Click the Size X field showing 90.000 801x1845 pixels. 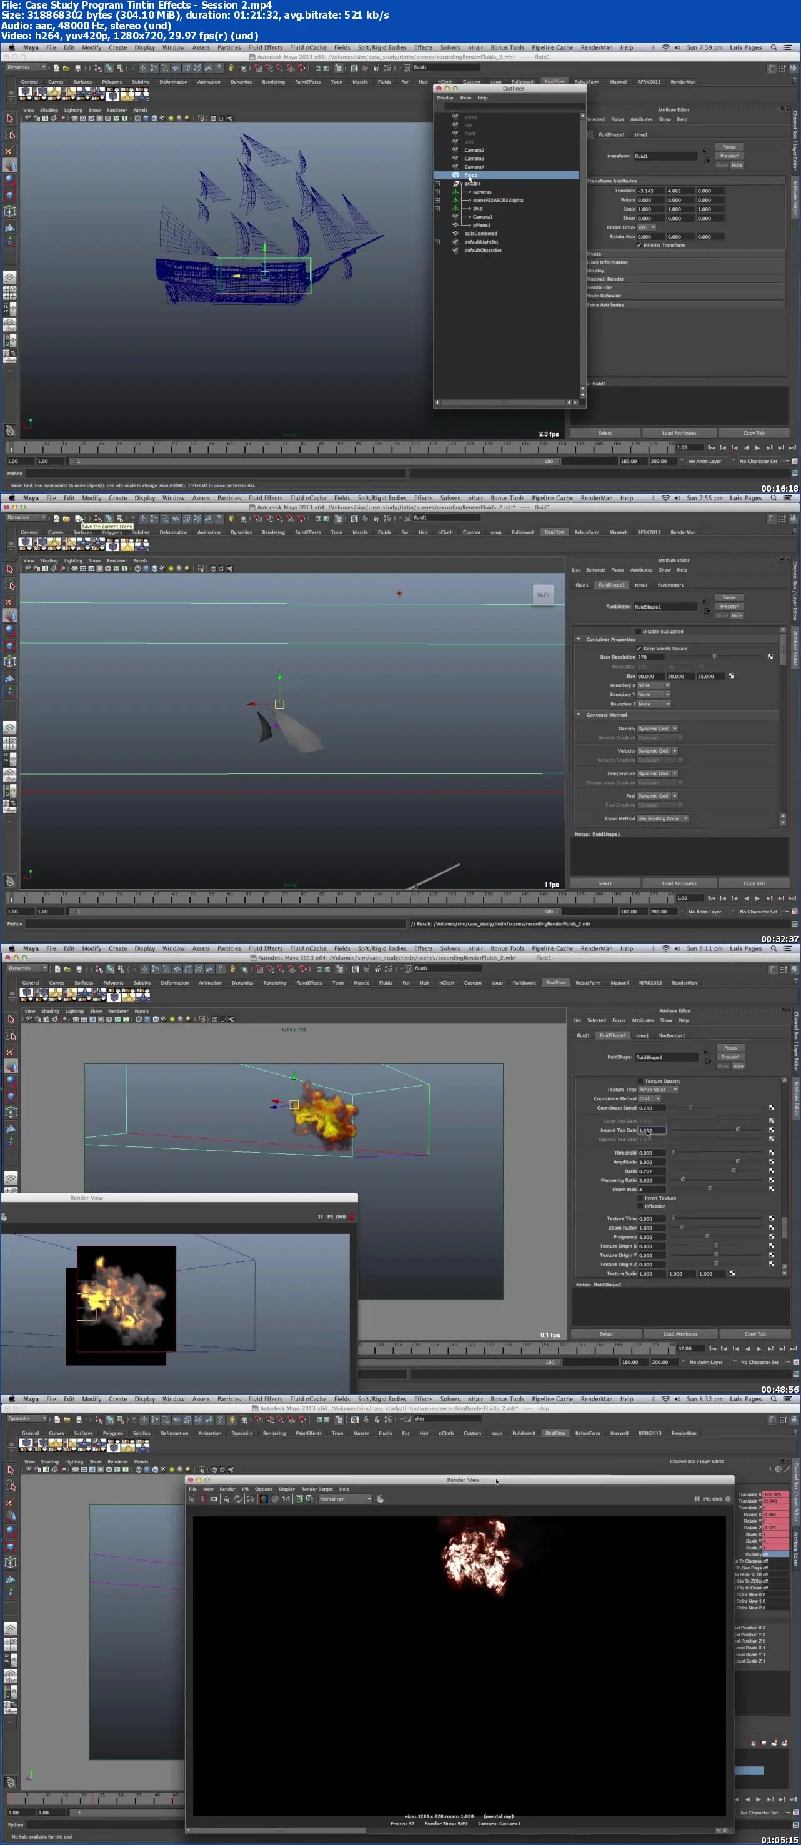tap(650, 676)
